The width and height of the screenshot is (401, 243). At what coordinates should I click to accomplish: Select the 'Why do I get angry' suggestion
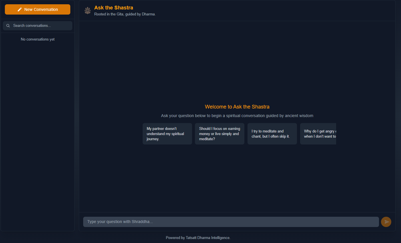point(318,134)
